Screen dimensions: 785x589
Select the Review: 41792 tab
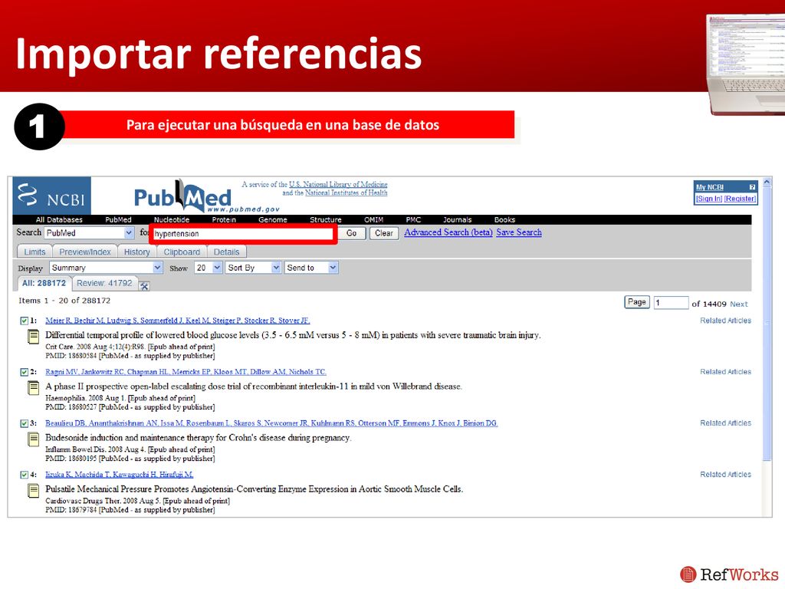tap(104, 284)
